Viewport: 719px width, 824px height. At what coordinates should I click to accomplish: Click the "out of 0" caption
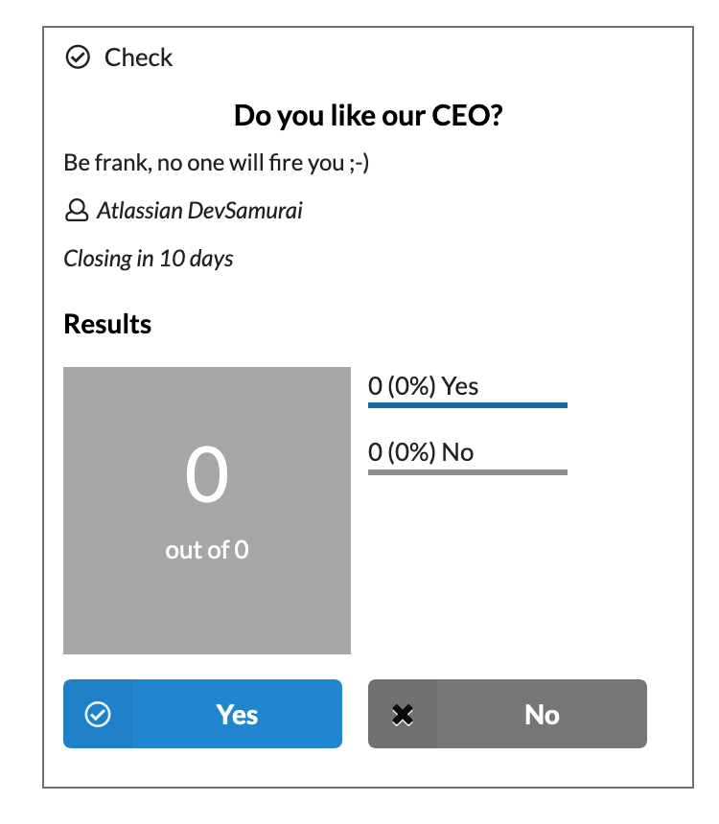click(x=207, y=550)
